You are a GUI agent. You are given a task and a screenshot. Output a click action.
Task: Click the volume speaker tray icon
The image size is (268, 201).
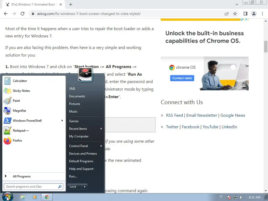241,197
